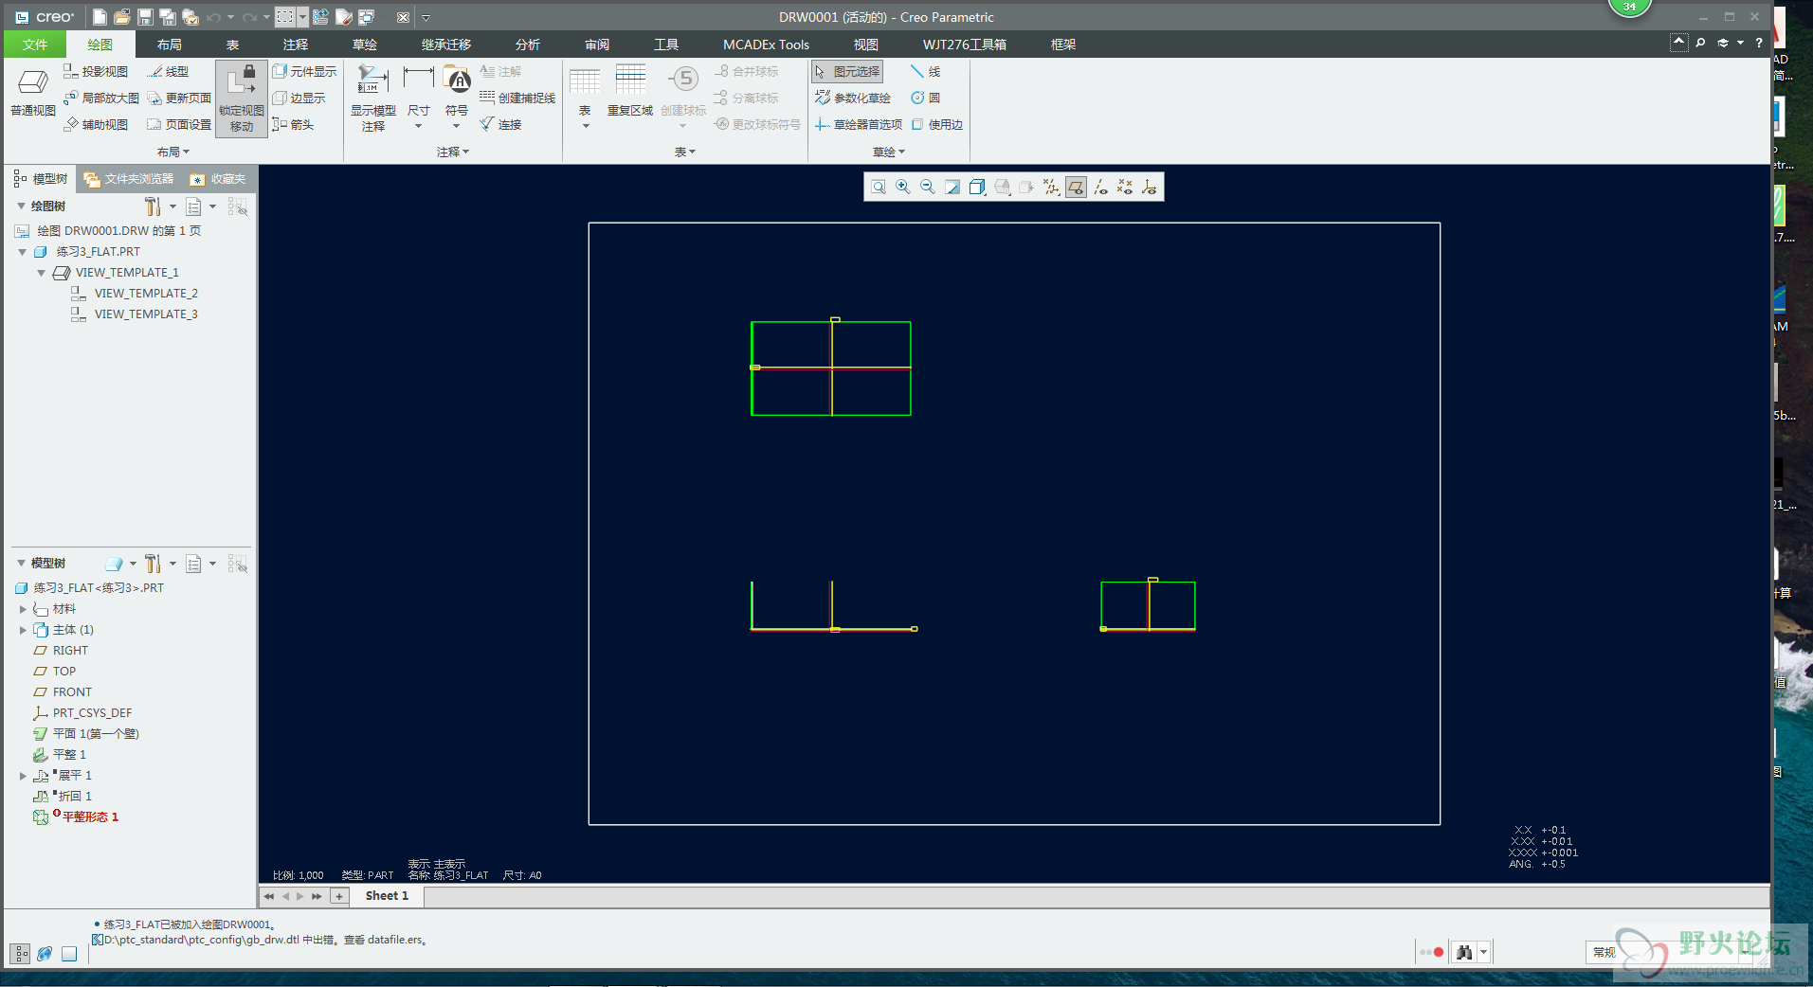1813x987 pixels.
Task: Switch to the 注释 ribbon tab
Action: [x=296, y=45]
